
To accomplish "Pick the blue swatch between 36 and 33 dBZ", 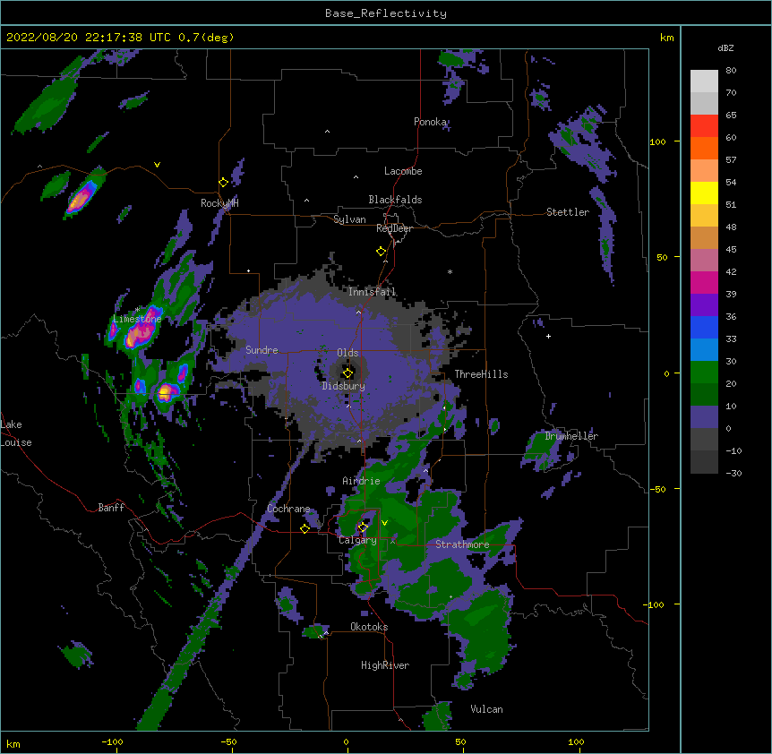I will click(x=704, y=327).
